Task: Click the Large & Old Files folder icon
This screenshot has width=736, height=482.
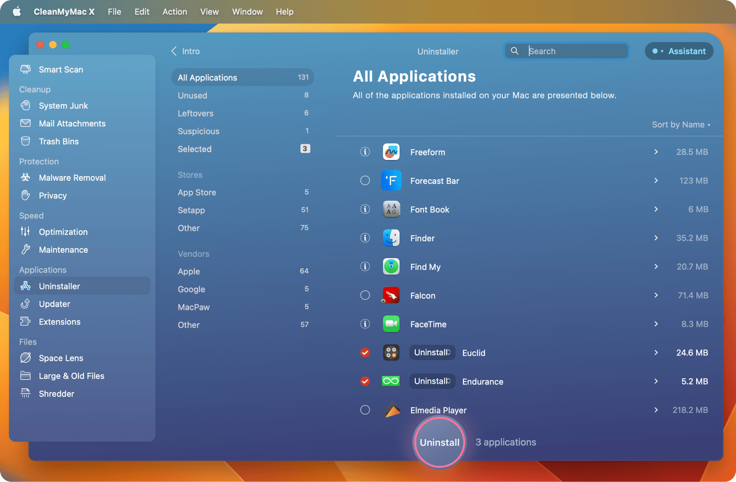Action: pyautogui.click(x=26, y=376)
